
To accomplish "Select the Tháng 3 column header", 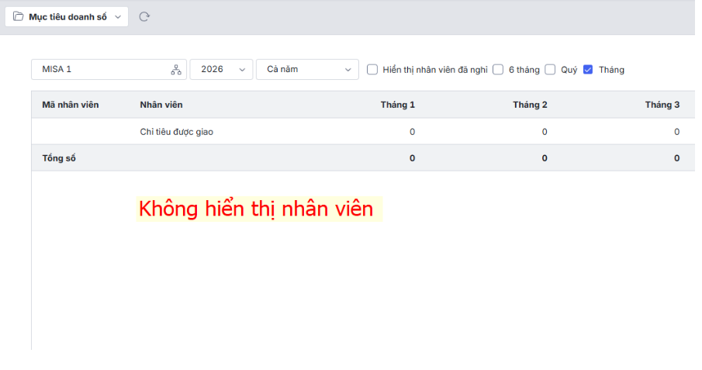I will click(662, 105).
